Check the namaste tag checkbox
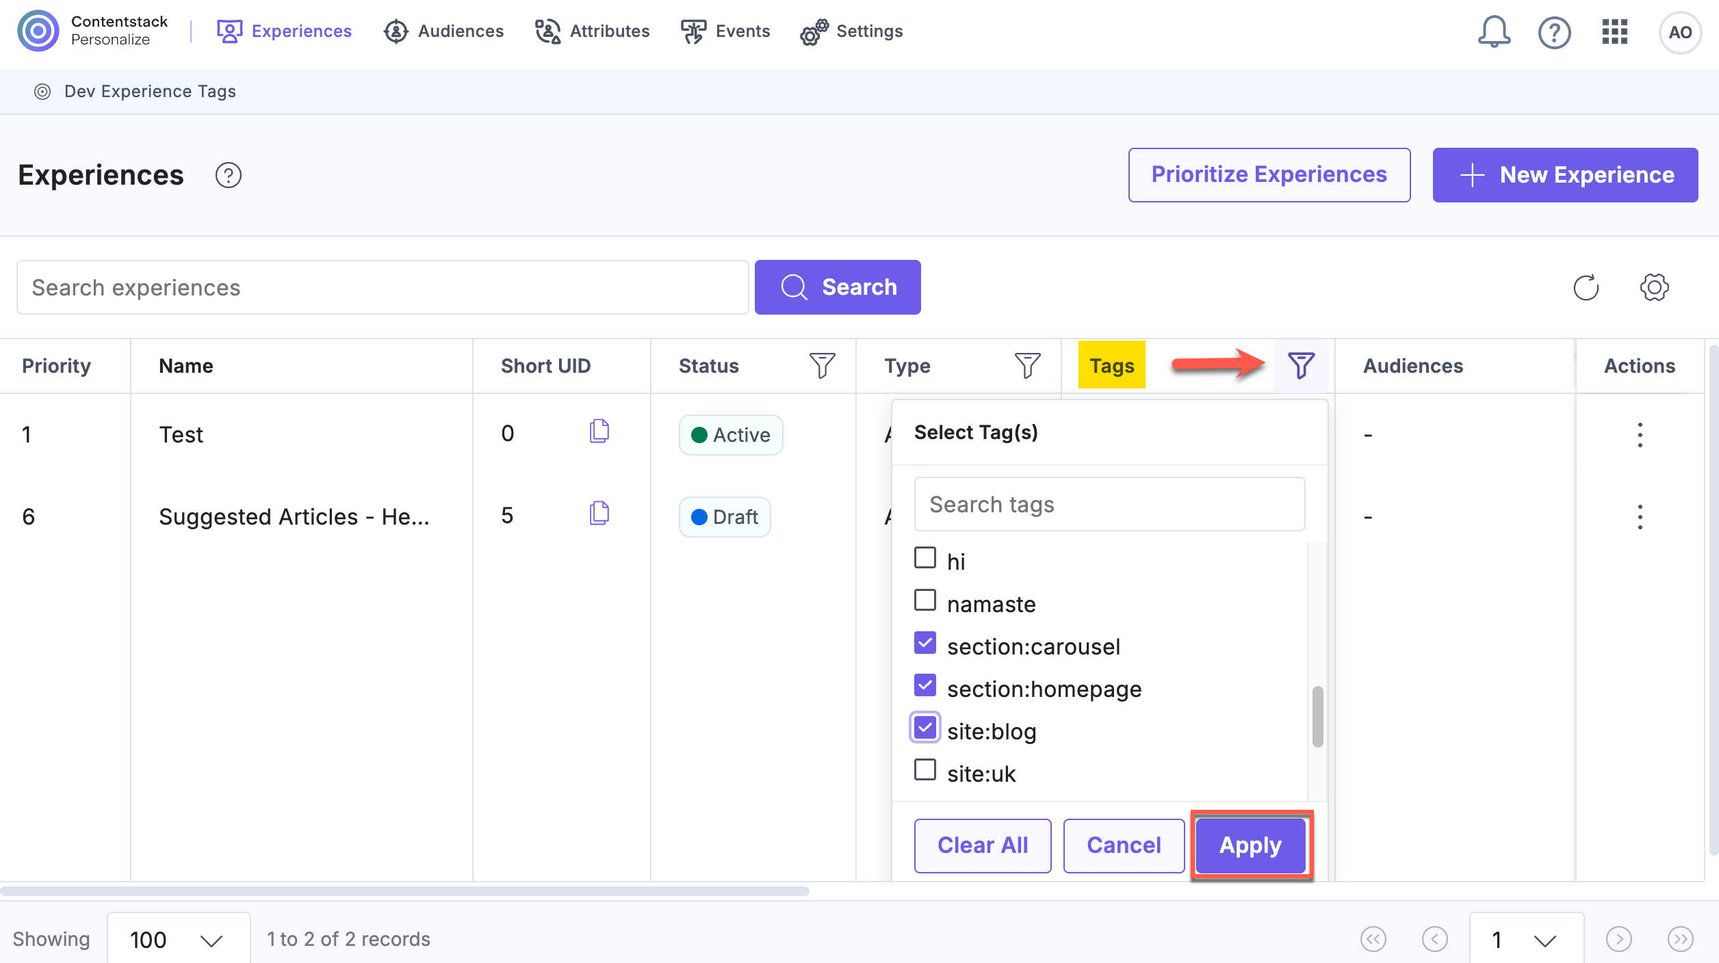The width and height of the screenshot is (1719, 963). point(925,601)
